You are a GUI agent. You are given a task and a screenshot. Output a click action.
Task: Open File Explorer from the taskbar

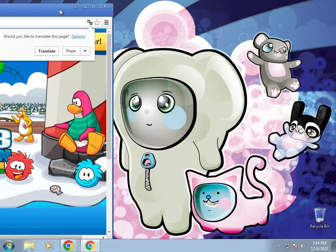(x=29, y=246)
